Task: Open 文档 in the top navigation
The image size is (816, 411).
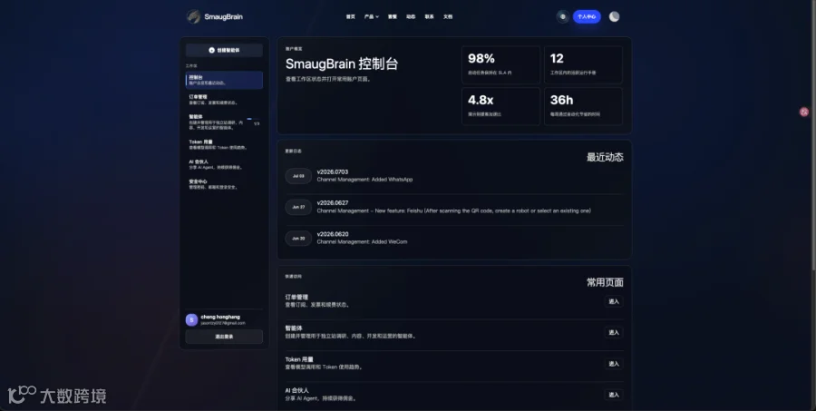Action: 448,16
